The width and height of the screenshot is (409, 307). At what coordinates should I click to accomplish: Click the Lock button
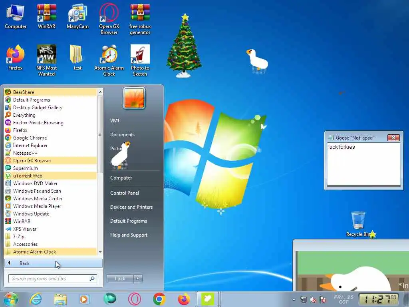[120, 279]
